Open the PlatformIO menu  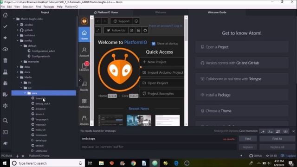tap(71, 6)
